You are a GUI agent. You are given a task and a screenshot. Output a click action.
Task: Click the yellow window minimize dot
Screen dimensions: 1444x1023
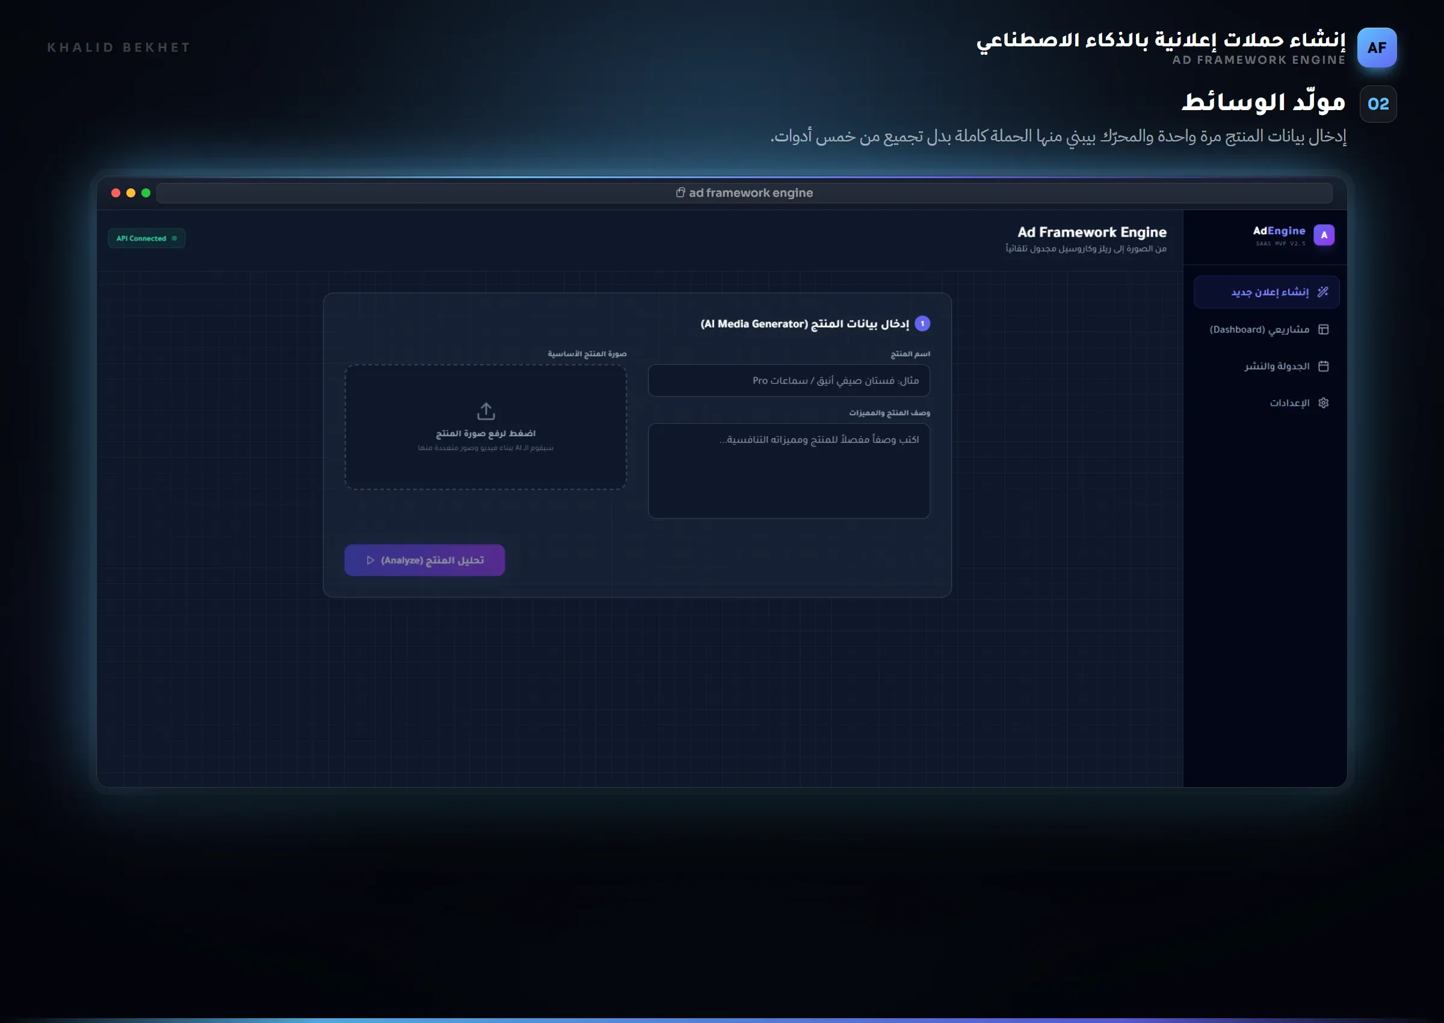tap(131, 193)
